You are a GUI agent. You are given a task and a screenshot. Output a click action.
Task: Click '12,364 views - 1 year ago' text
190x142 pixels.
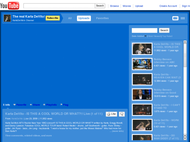[166, 81]
